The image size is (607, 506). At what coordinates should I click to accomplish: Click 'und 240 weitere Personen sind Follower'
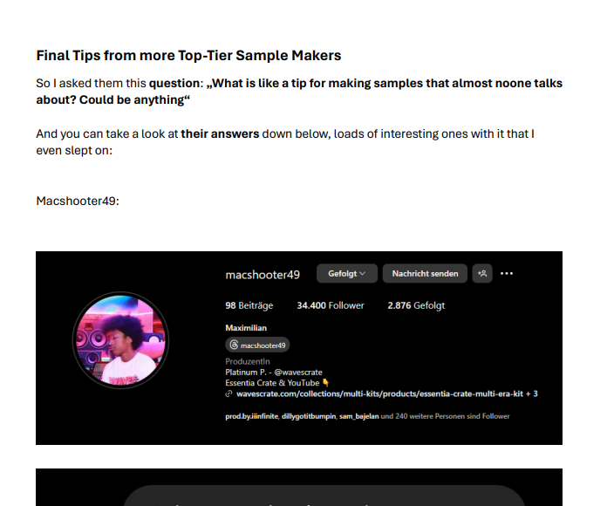point(445,416)
